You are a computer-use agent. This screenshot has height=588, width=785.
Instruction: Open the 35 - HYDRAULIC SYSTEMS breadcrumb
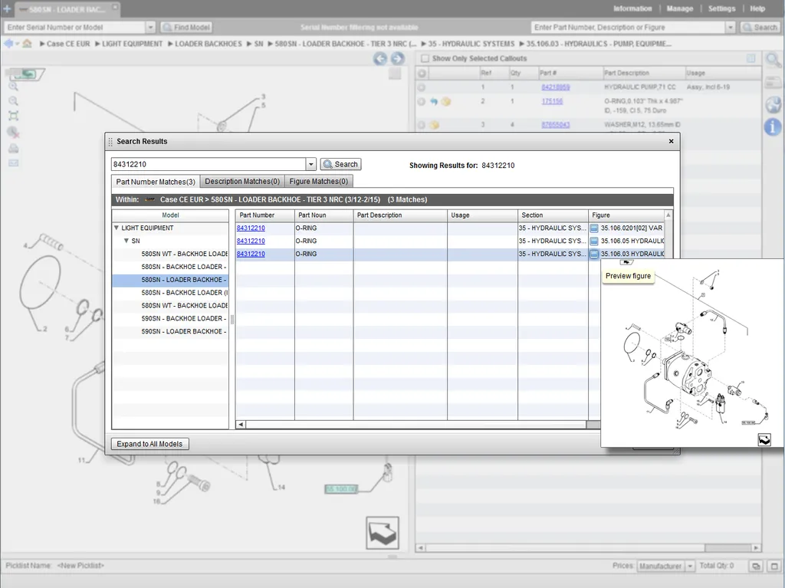coord(471,44)
